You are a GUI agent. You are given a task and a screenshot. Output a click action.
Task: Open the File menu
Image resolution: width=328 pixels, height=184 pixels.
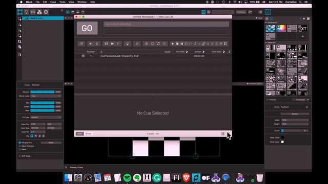coord(37,2)
